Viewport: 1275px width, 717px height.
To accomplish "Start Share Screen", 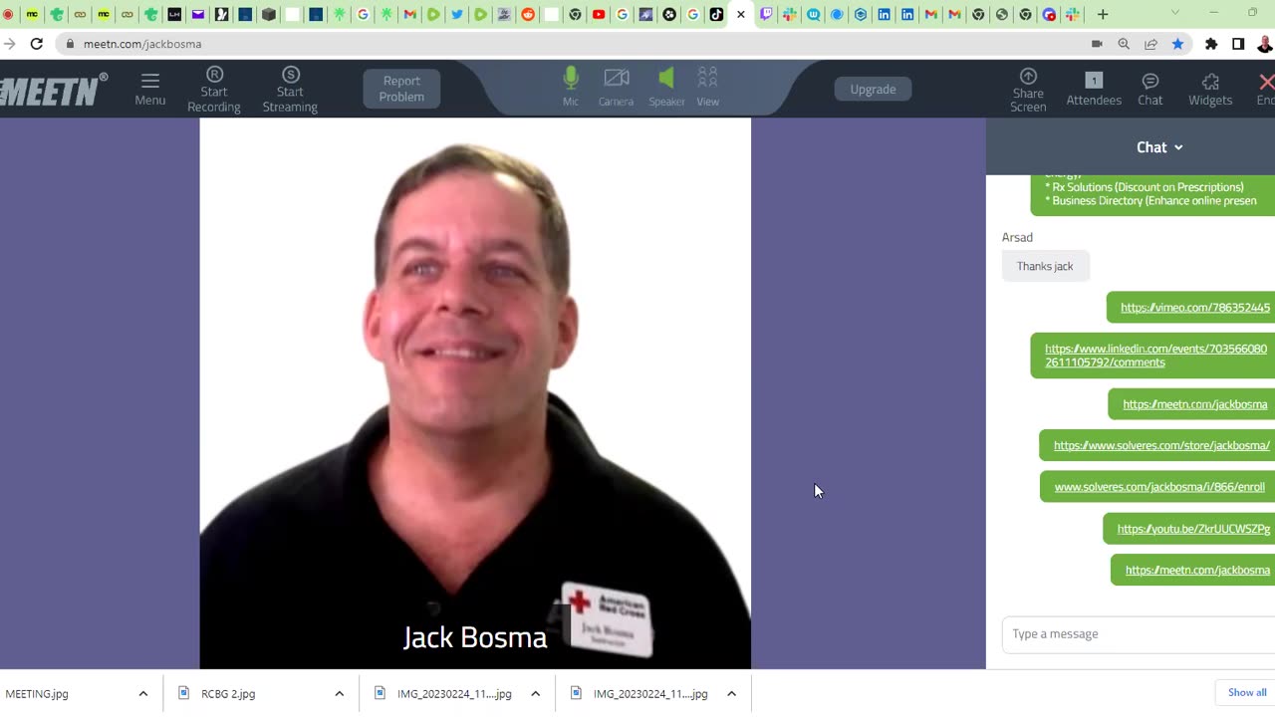I will point(1028,90).
